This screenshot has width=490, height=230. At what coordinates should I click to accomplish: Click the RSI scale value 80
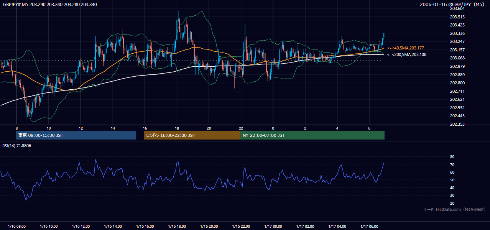pyautogui.click(x=452, y=157)
